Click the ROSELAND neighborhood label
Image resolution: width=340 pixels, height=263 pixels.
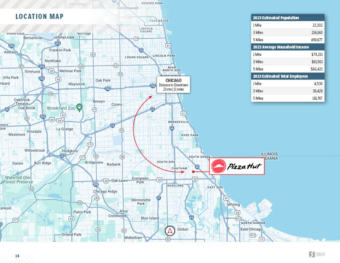176,186
